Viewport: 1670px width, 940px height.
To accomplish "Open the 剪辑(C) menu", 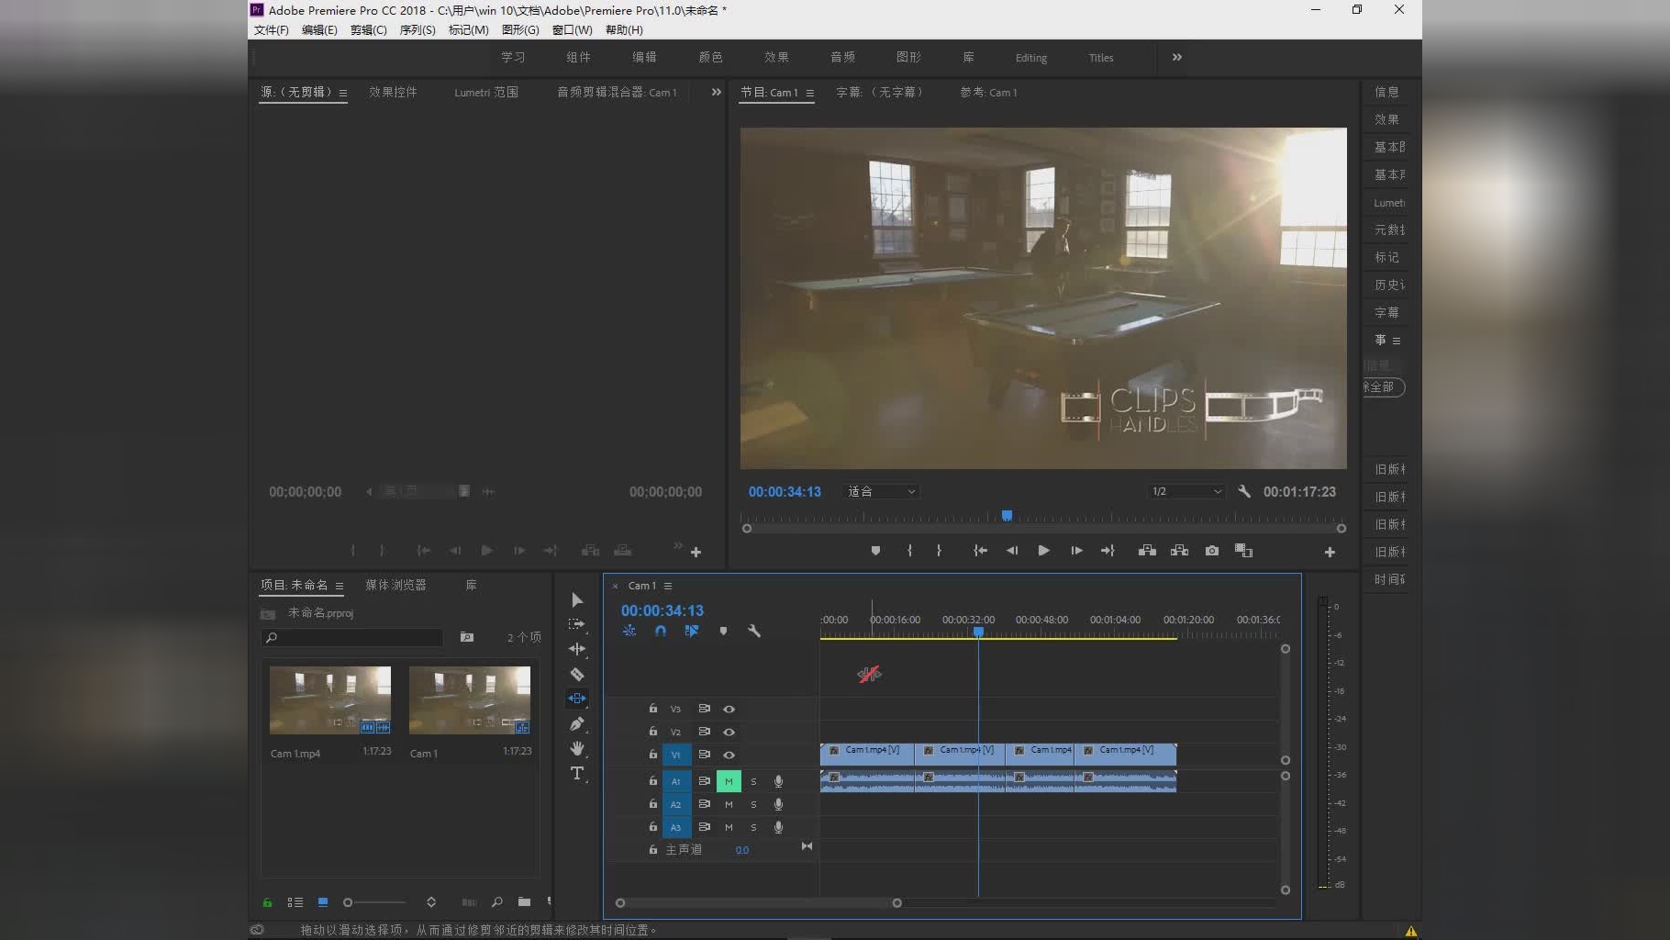I will click(368, 30).
